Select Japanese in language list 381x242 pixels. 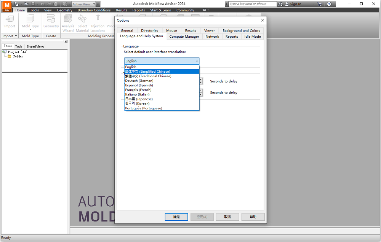[x=162, y=99]
